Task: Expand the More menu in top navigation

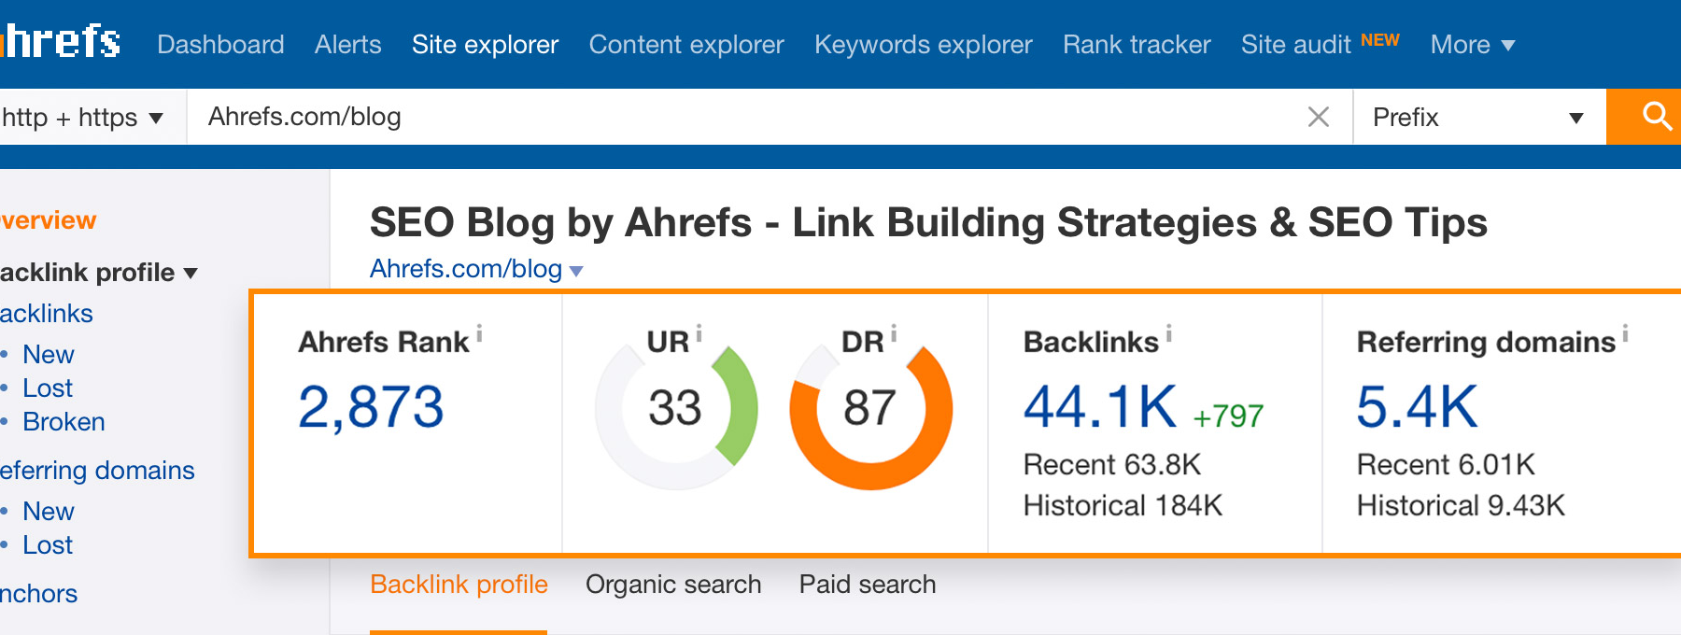Action: coord(1473,45)
